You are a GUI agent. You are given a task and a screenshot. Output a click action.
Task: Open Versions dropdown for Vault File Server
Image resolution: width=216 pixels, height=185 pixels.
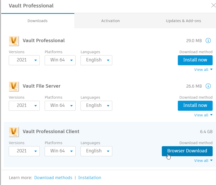pyautogui.click(x=24, y=106)
